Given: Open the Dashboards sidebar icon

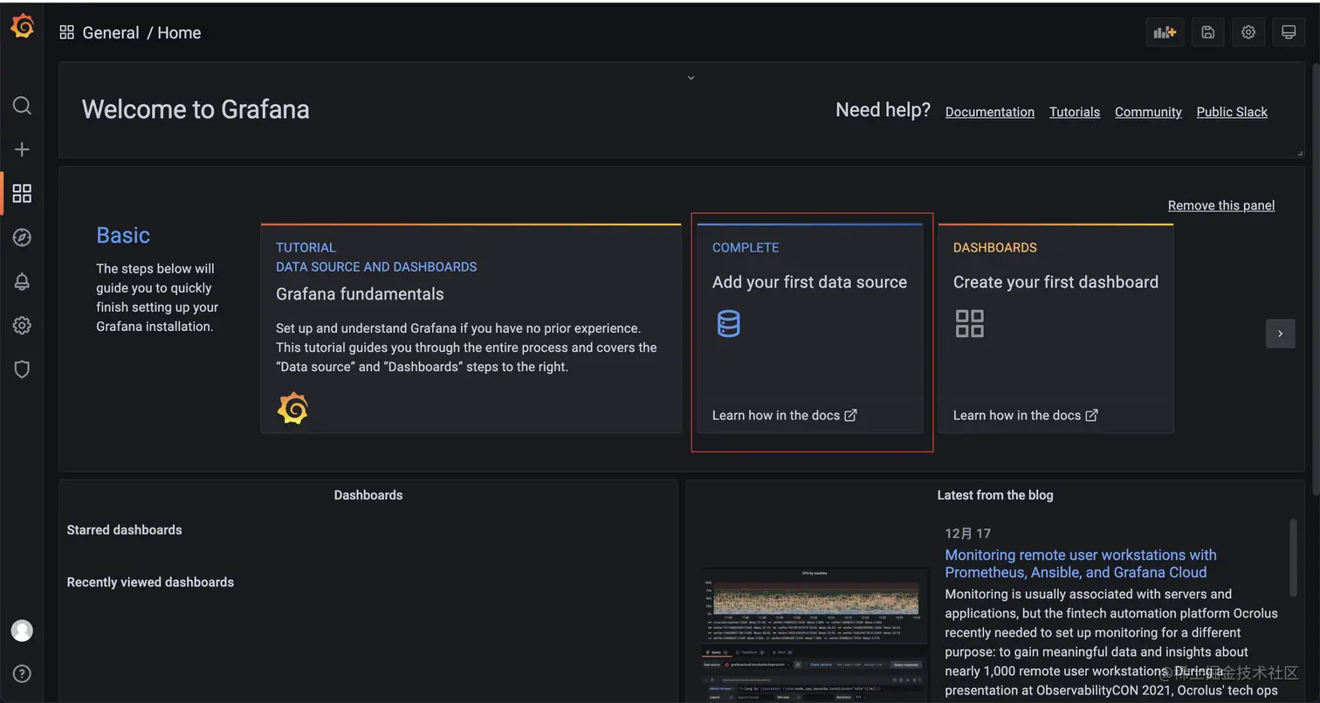Looking at the screenshot, I should tap(22, 193).
